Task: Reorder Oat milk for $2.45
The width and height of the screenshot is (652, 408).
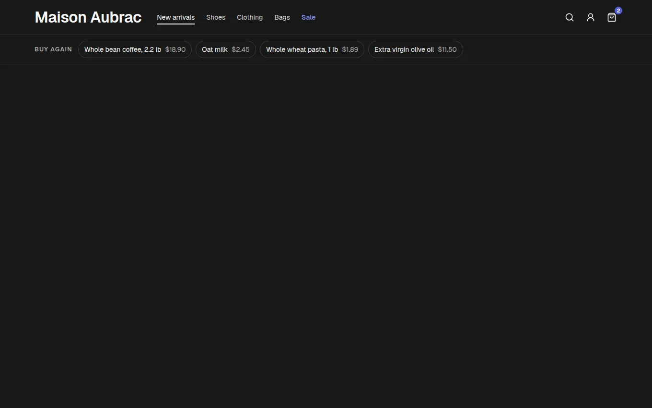Action: [226, 49]
